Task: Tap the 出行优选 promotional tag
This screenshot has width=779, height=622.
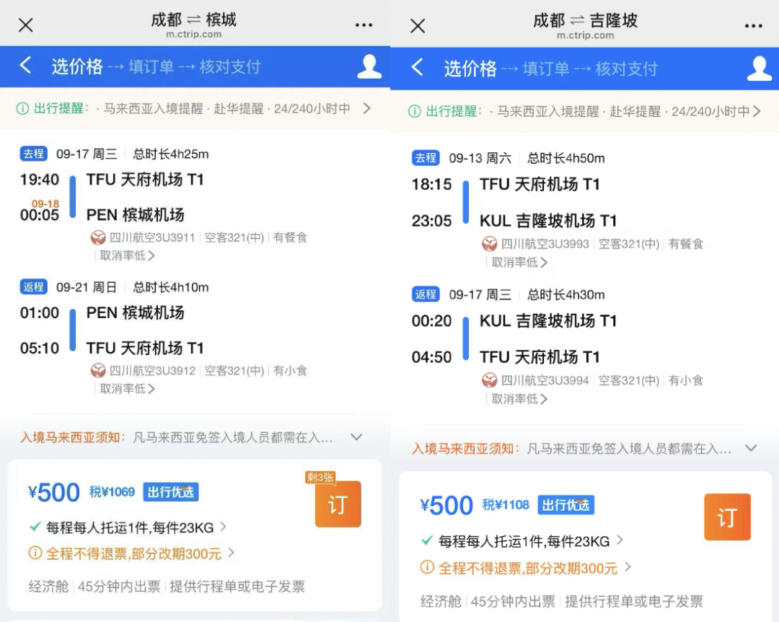Action: tap(170, 492)
